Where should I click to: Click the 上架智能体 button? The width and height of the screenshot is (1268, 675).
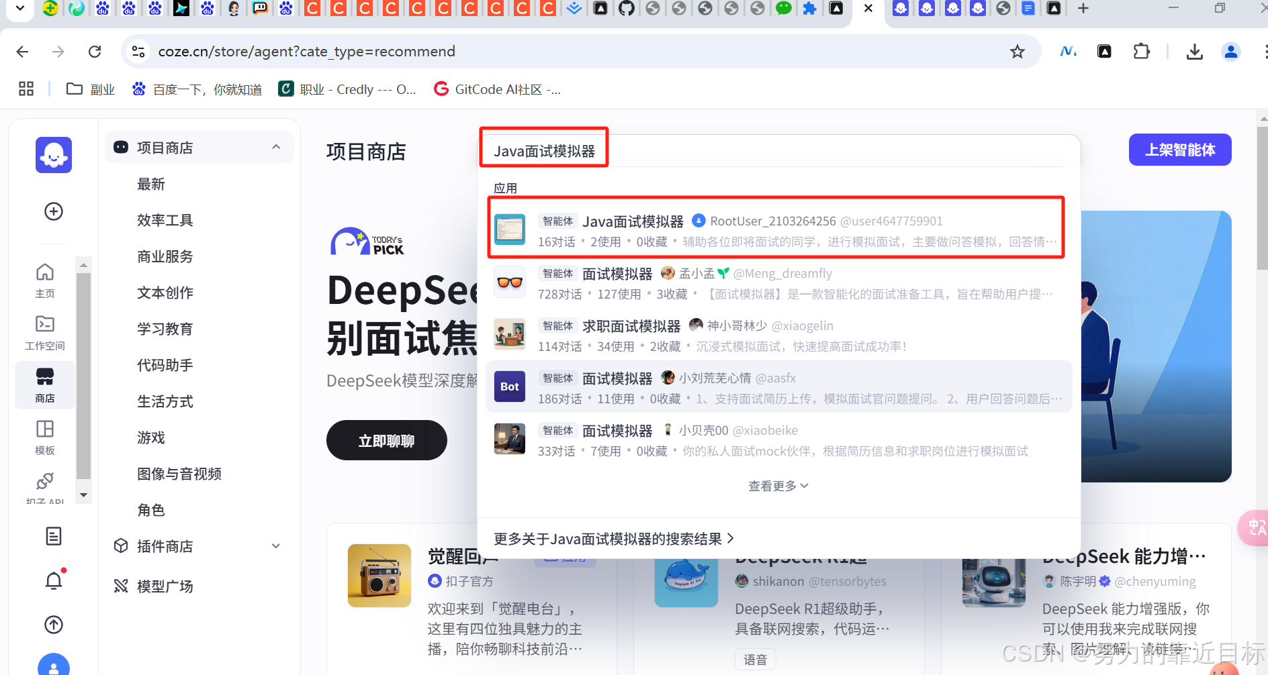tap(1180, 150)
